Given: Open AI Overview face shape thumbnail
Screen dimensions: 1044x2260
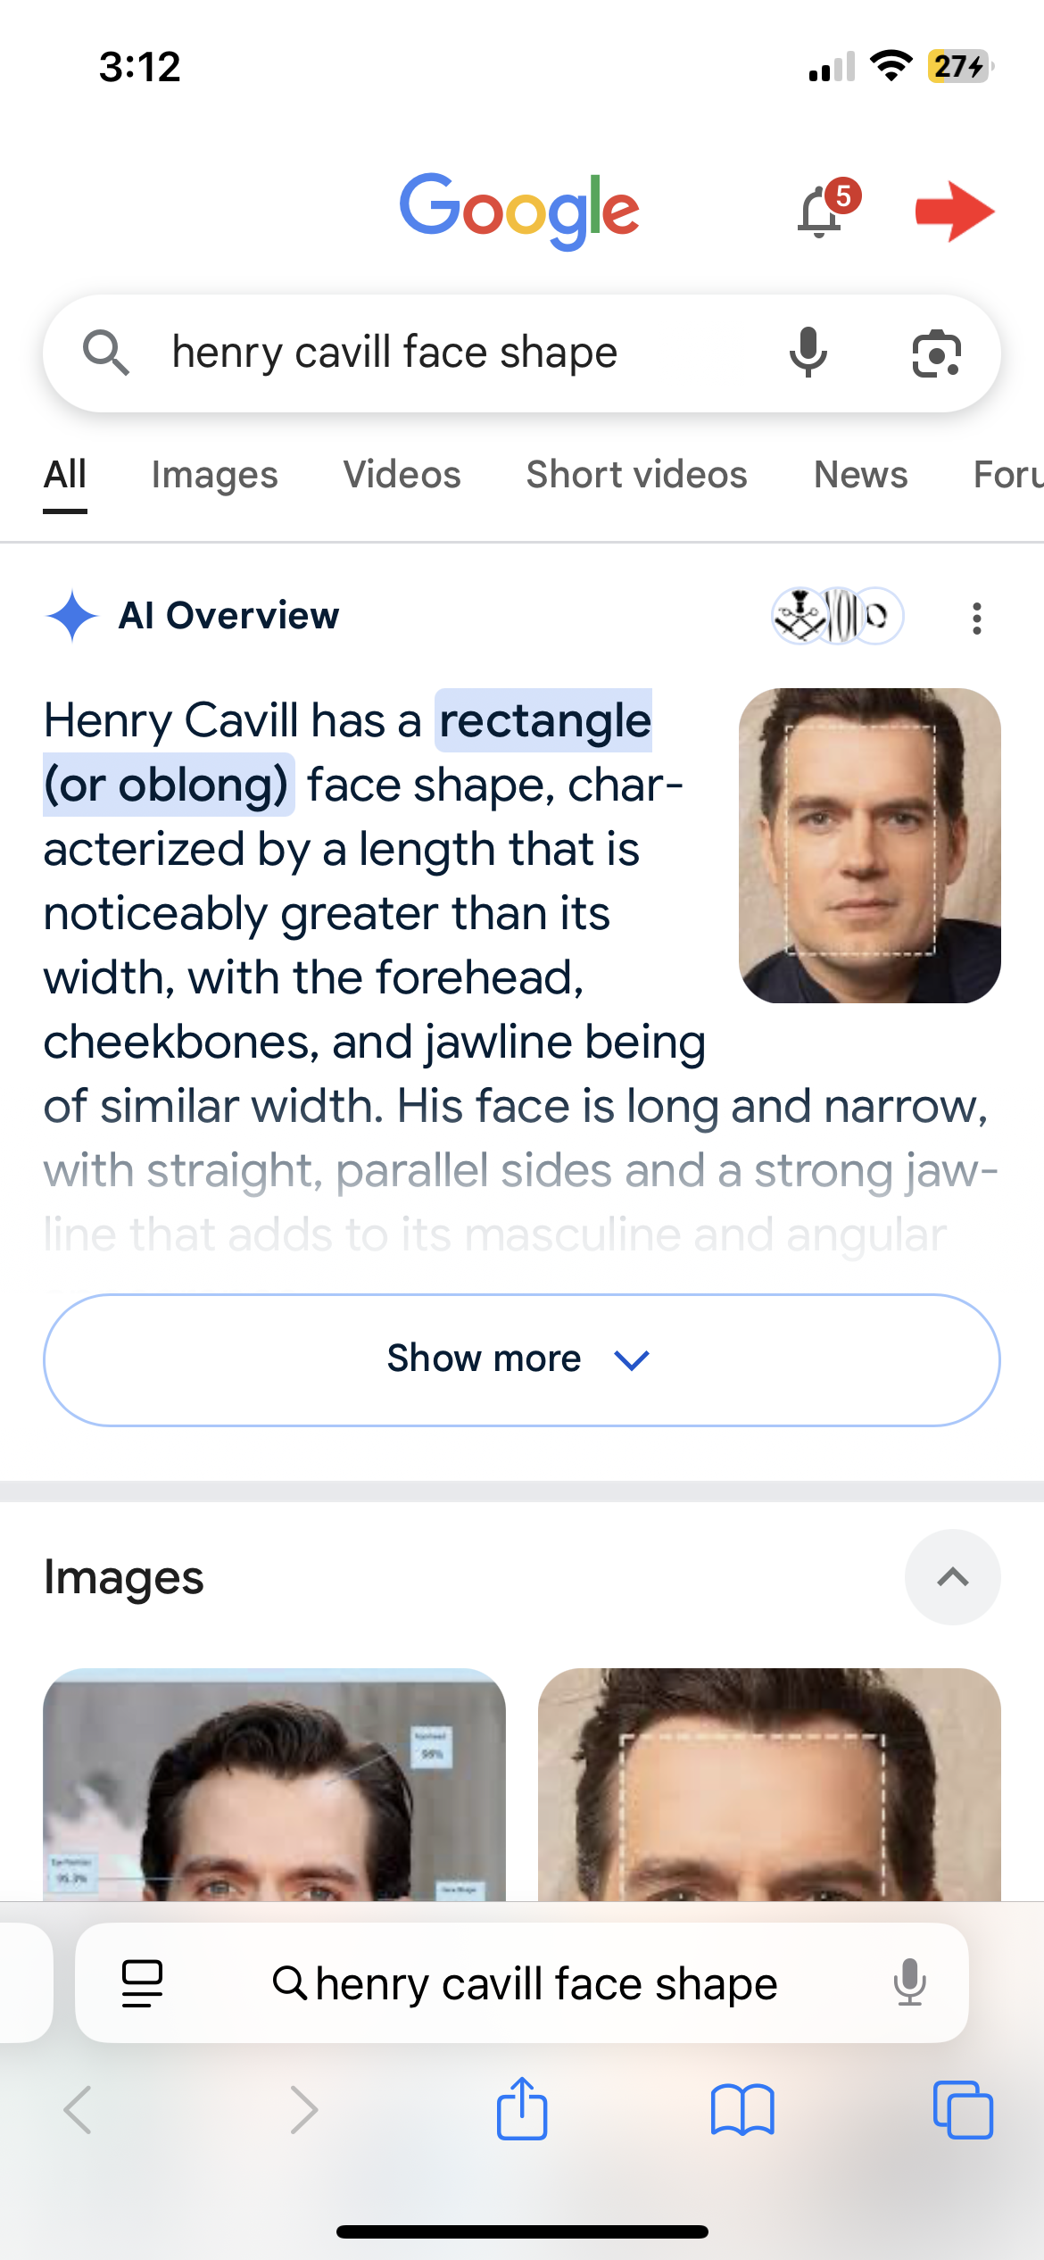Looking at the screenshot, I should 869,845.
